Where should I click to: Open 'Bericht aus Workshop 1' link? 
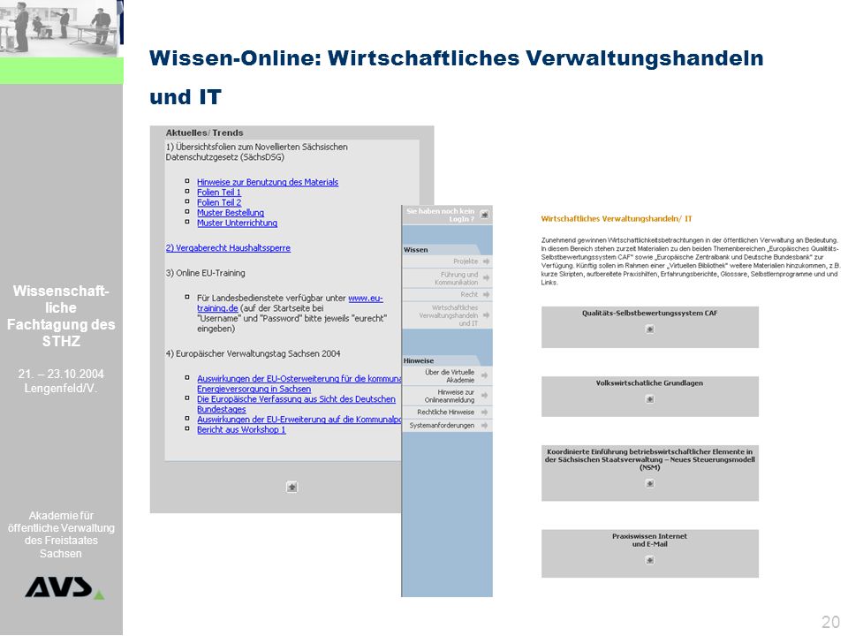(241, 430)
